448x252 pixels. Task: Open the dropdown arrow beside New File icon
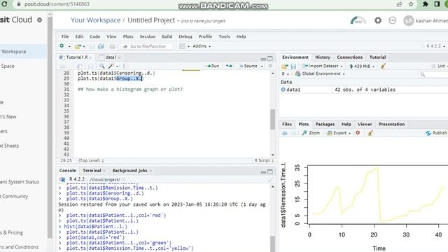pyautogui.click(x=69, y=46)
